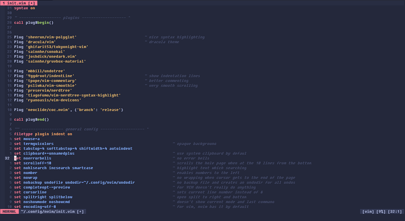Image resolution: width=405 pixels, height=221 pixels.
Task: Select the Plug 'dracula/vim' entry
Action: (34, 42)
